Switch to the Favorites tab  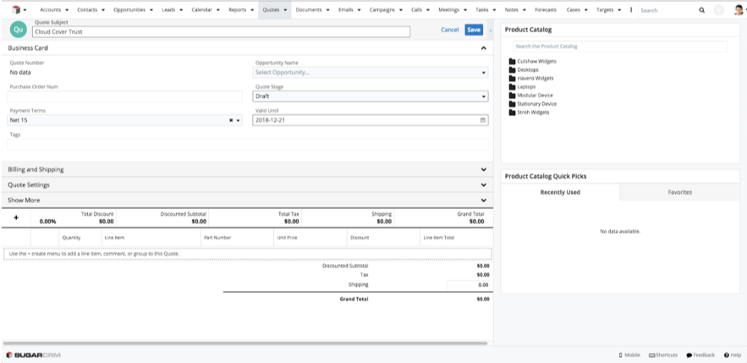pyautogui.click(x=679, y=192)
